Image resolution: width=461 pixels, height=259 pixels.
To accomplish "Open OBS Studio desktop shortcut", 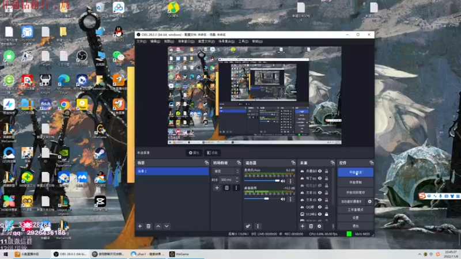I will click(82, 58).
